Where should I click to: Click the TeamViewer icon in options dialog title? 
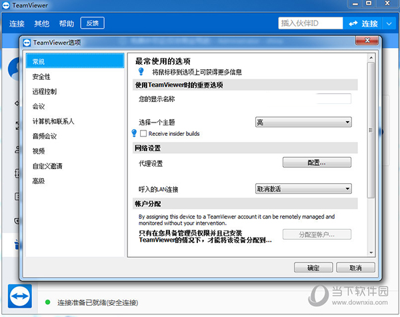point(27,43)
